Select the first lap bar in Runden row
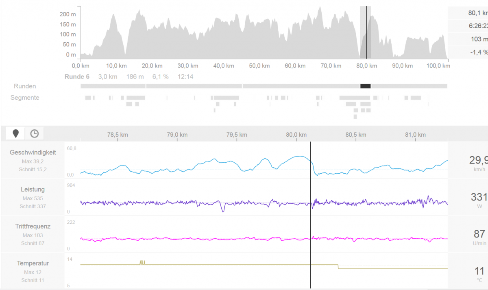The image size is (488, 290). tap(113, 86)
